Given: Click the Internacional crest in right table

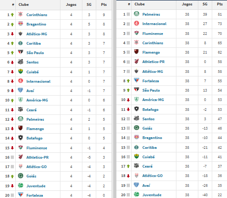Looking at the screenshot, I should [x=137, y=23].
